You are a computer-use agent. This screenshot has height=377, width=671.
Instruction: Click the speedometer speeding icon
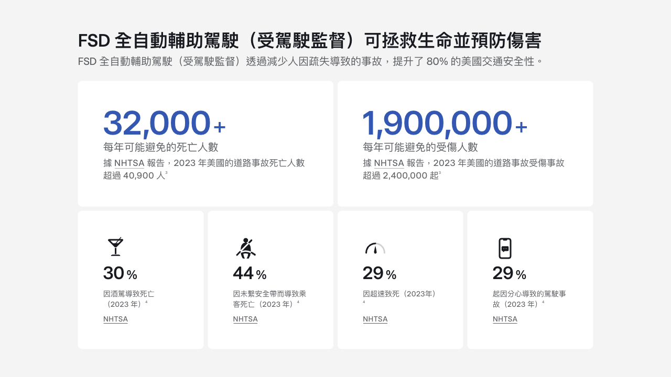[375, 248]
